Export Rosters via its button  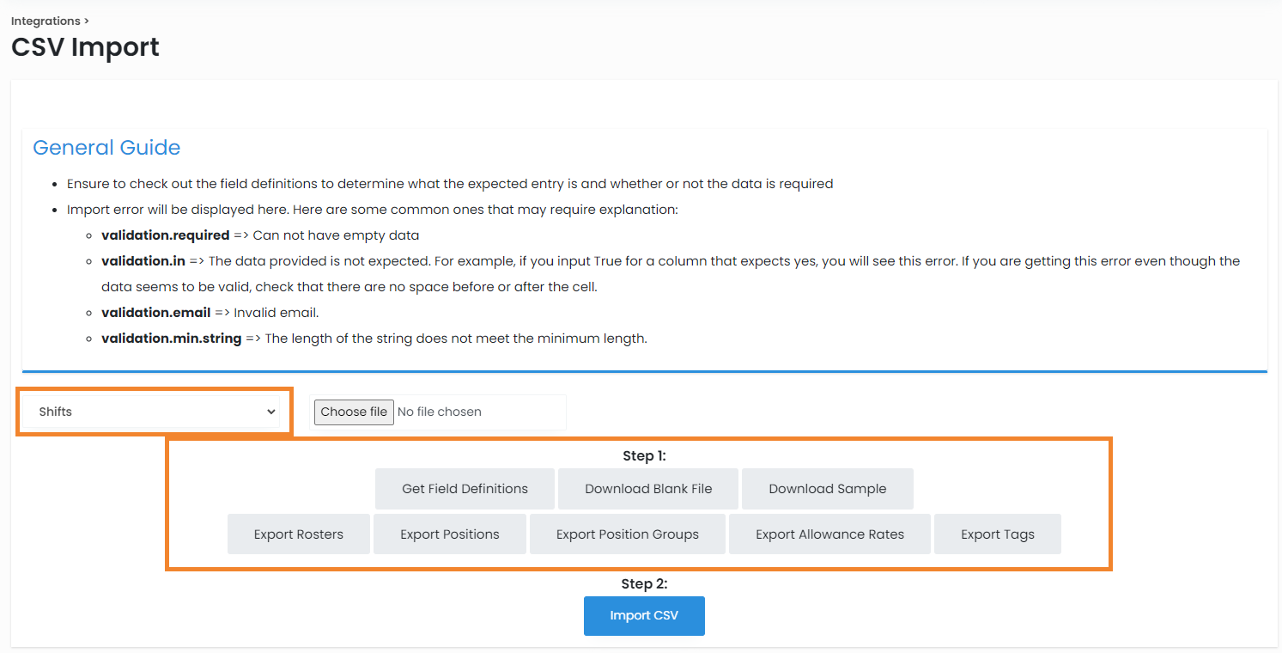298,534
